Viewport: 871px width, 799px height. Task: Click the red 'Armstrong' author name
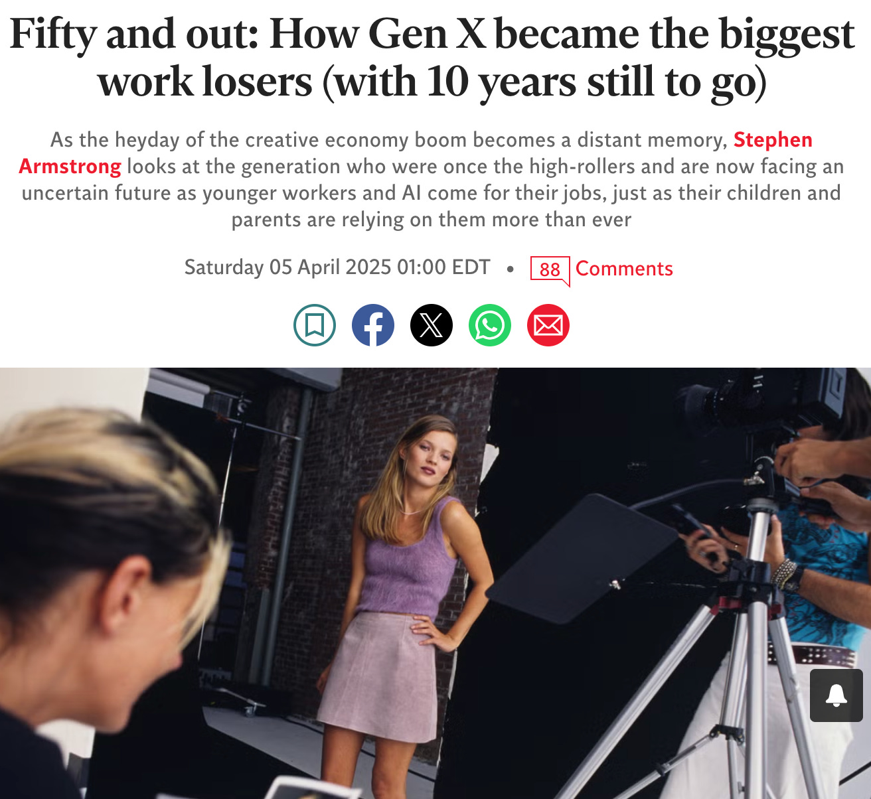coord(70,167)
